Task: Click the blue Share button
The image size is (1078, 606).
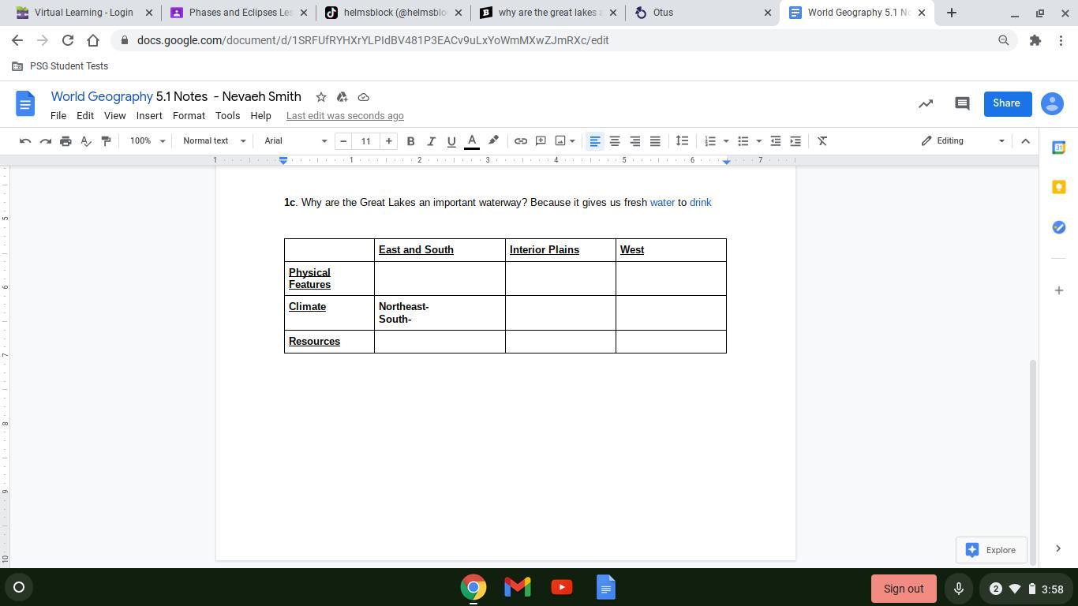Action: coord(1006,103)
